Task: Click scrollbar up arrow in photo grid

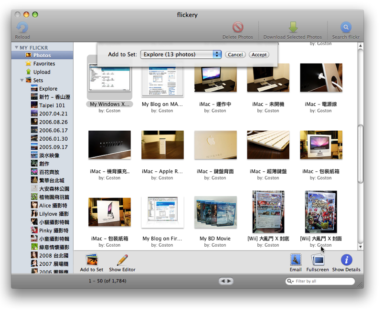Action: coord(361,45)
